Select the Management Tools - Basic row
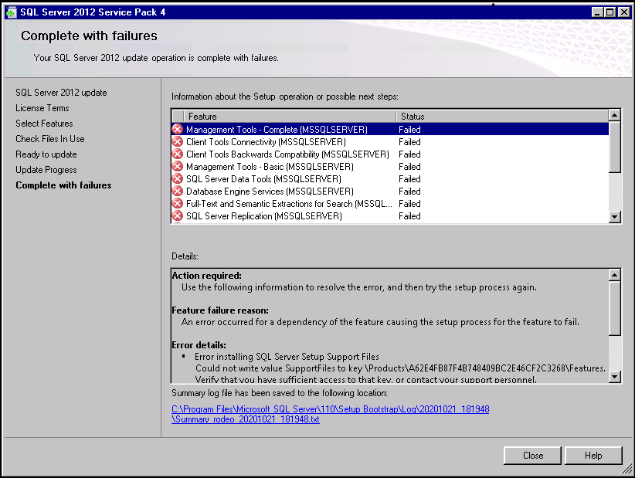 390,166
